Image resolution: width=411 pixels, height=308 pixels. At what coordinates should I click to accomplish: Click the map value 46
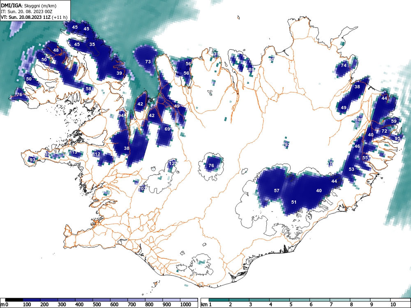coord(357,147)
